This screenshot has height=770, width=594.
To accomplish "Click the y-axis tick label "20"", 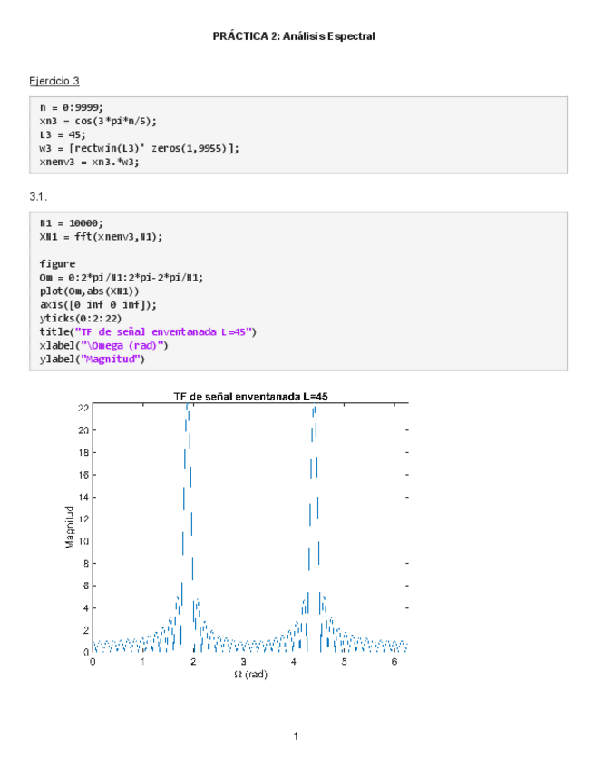I will (83, 430).
